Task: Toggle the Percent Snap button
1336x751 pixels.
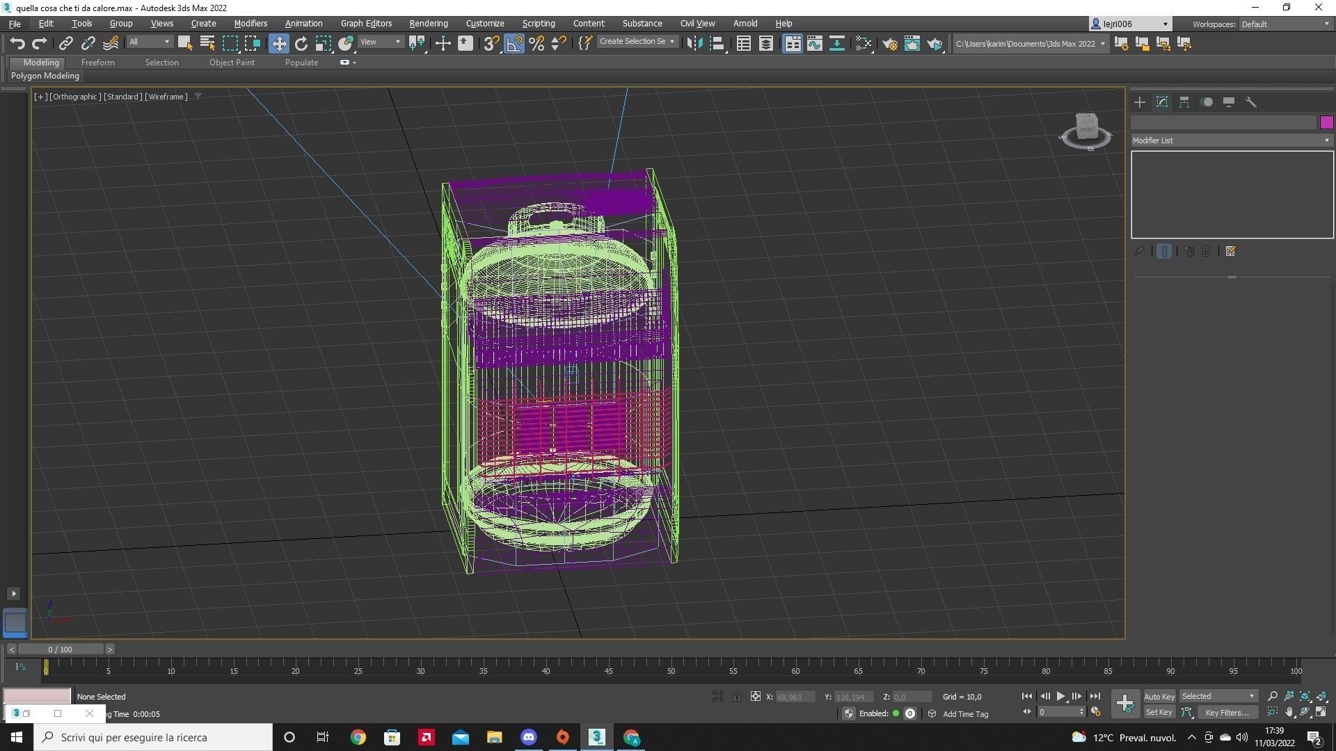Action: pyautogui.click(x=536, y=44)
